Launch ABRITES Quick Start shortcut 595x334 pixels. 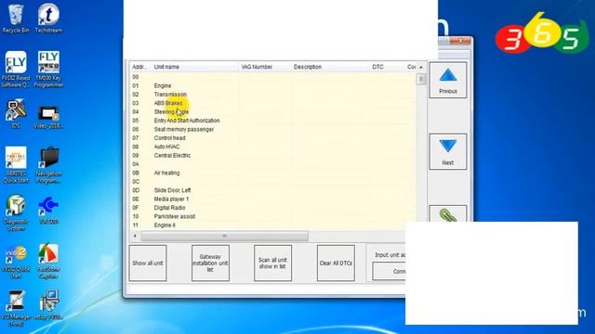pyautogui.click(x=16, y=165)
